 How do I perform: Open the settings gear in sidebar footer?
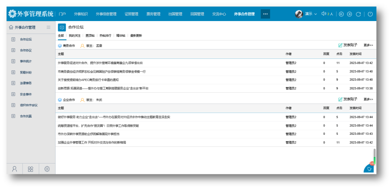(47, 169)
